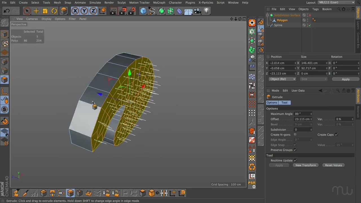Viewport: 361px width, 203px height.
Task: Toggle Preserve Groups checkbox
Action: [x=295, y=150]
